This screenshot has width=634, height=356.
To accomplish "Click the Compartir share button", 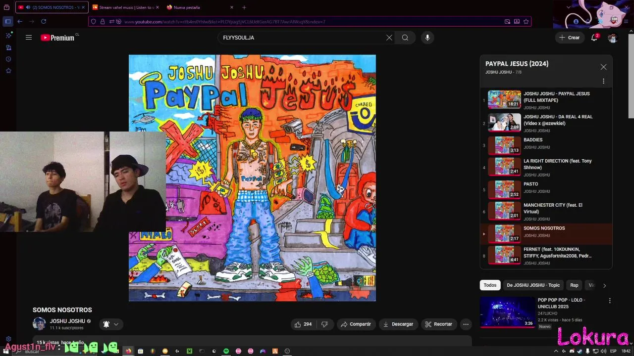I will pos(356,324).
